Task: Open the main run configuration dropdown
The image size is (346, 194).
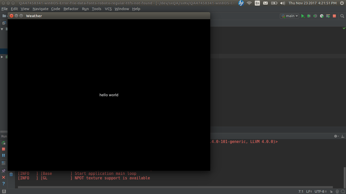Action: (290, 16)
